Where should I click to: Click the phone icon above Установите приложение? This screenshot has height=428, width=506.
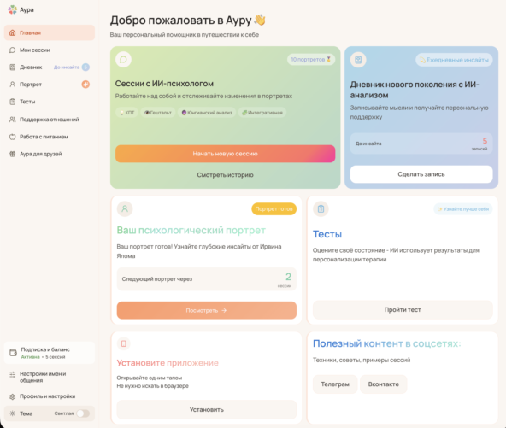coord(124,343)
